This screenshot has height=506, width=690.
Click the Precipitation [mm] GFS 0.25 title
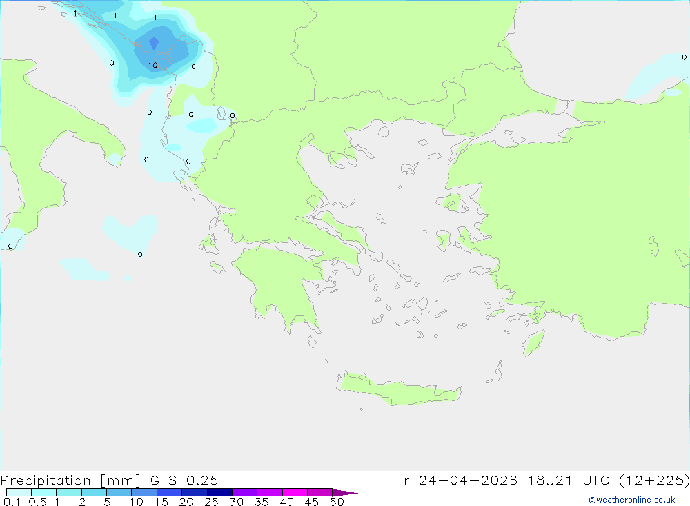[109, 480]
